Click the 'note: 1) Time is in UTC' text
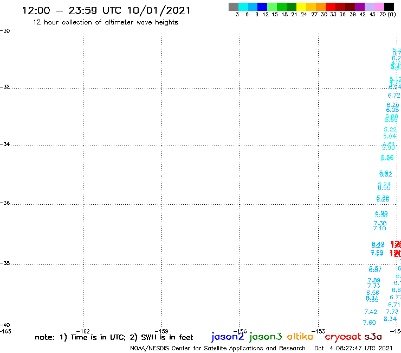401x353 pixels. pos(80,338)
